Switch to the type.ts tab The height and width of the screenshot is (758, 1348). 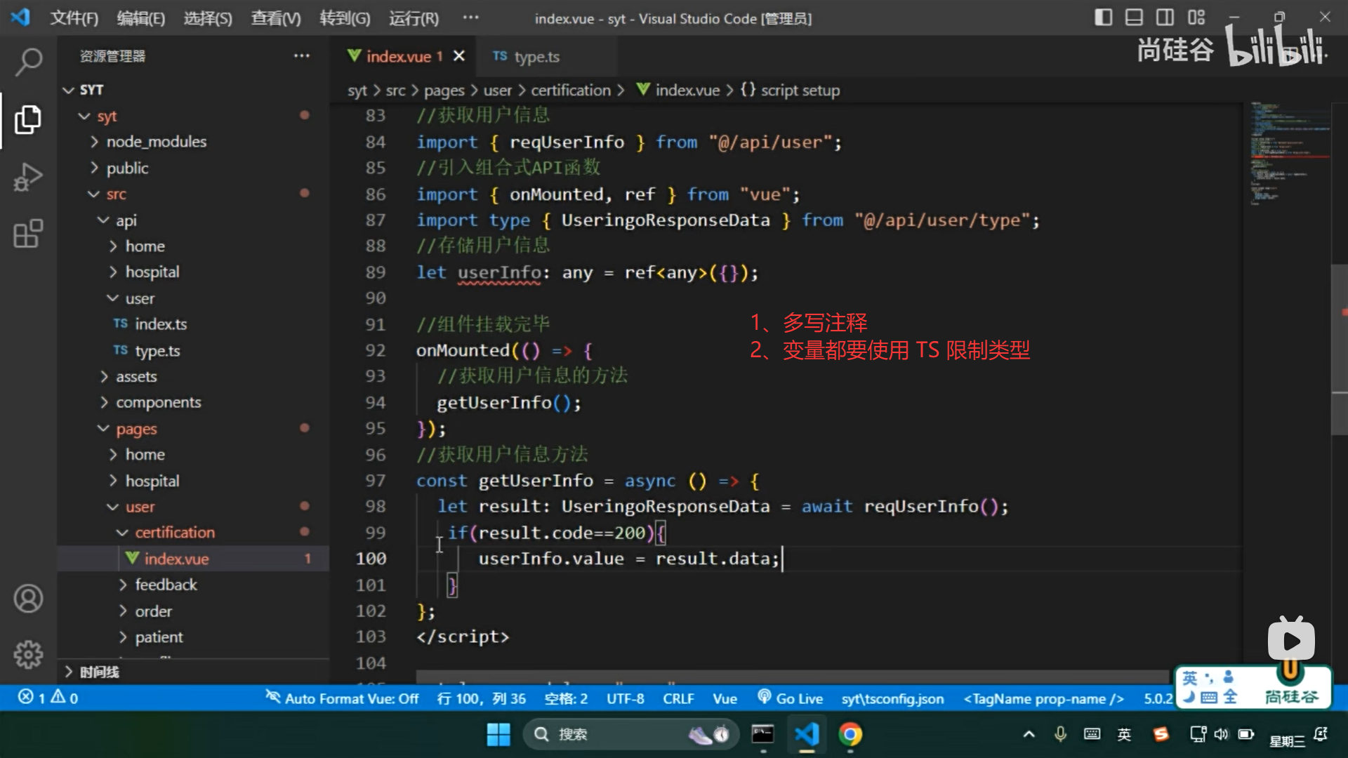[536, 57]
